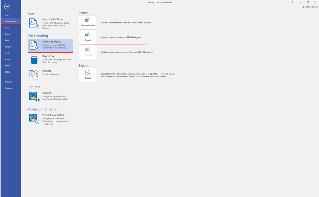This screenshot has width=319, height=197.
Task: Open Options in the blue sidebar
Action: (x=8, y=88)
